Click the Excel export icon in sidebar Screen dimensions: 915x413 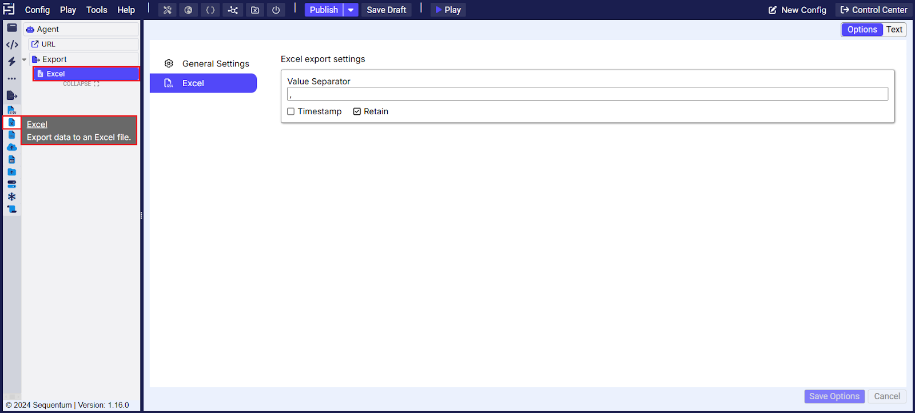11,123
